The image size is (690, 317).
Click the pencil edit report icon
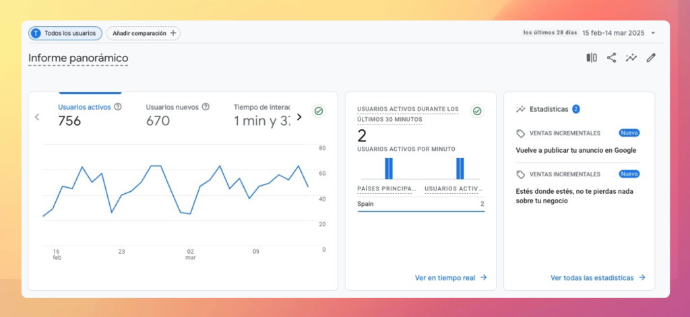pyautogui.click(x=651, y=58)
